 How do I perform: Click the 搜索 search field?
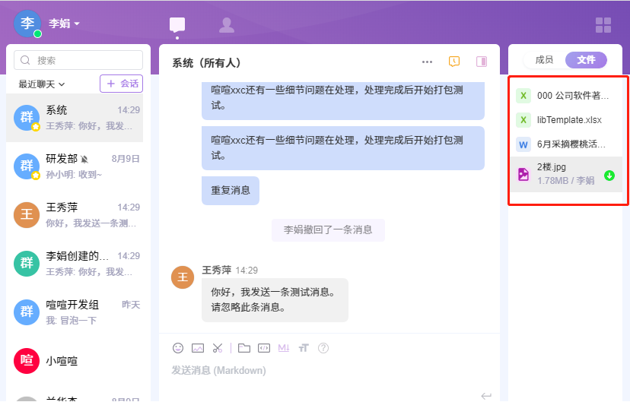click(78, 60)
